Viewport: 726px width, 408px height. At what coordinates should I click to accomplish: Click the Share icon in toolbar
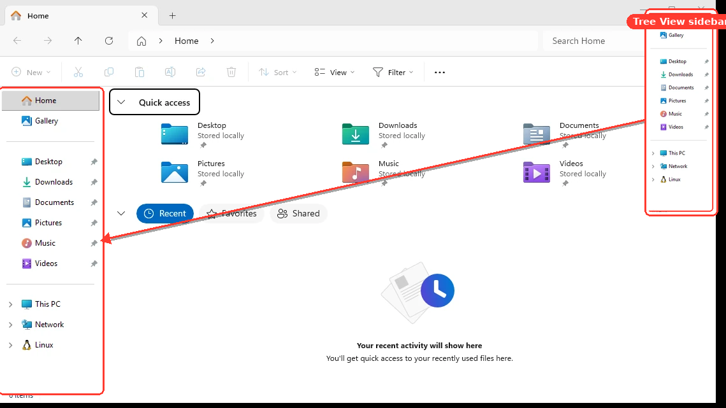pyautogui.click(x=201, y=72)
